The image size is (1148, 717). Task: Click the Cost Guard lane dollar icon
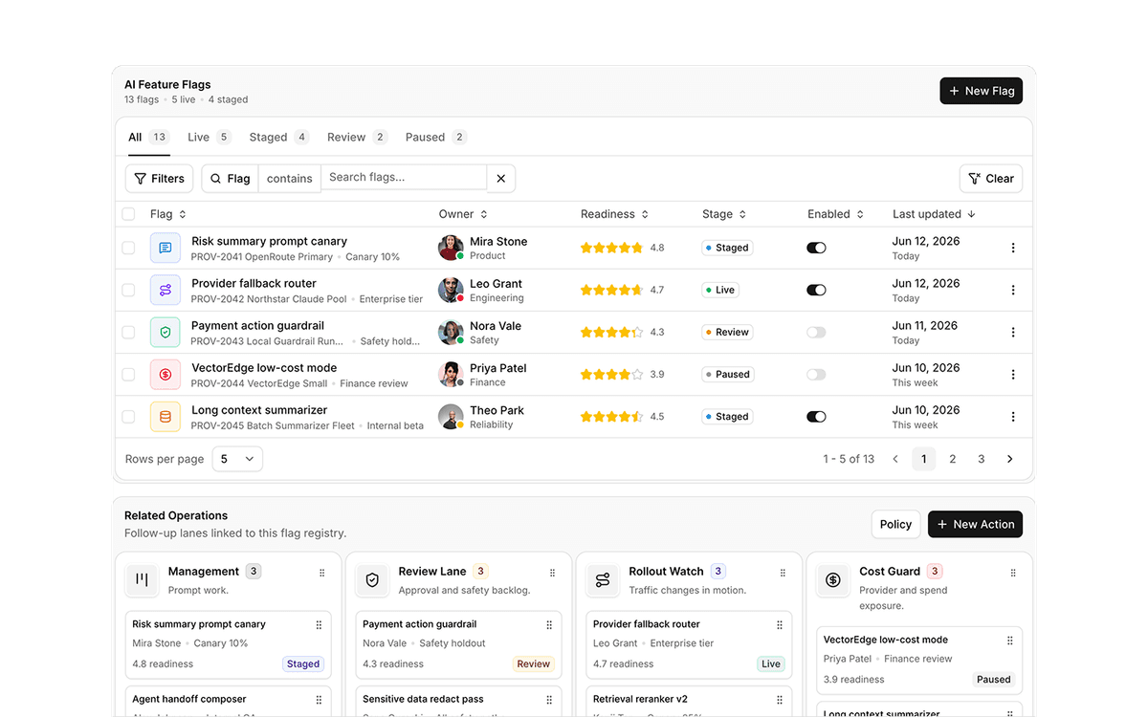[x=833, y=580]
